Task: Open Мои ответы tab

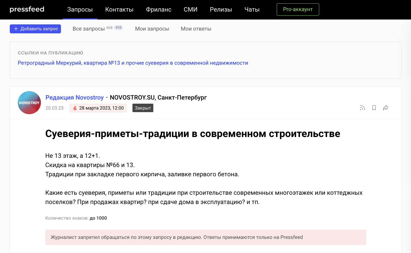Action: click(x=196, y=29)
